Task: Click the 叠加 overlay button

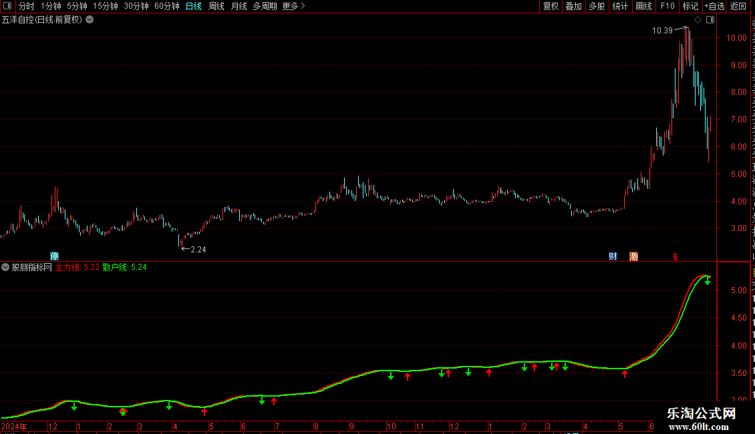Action: pos(574,6)
